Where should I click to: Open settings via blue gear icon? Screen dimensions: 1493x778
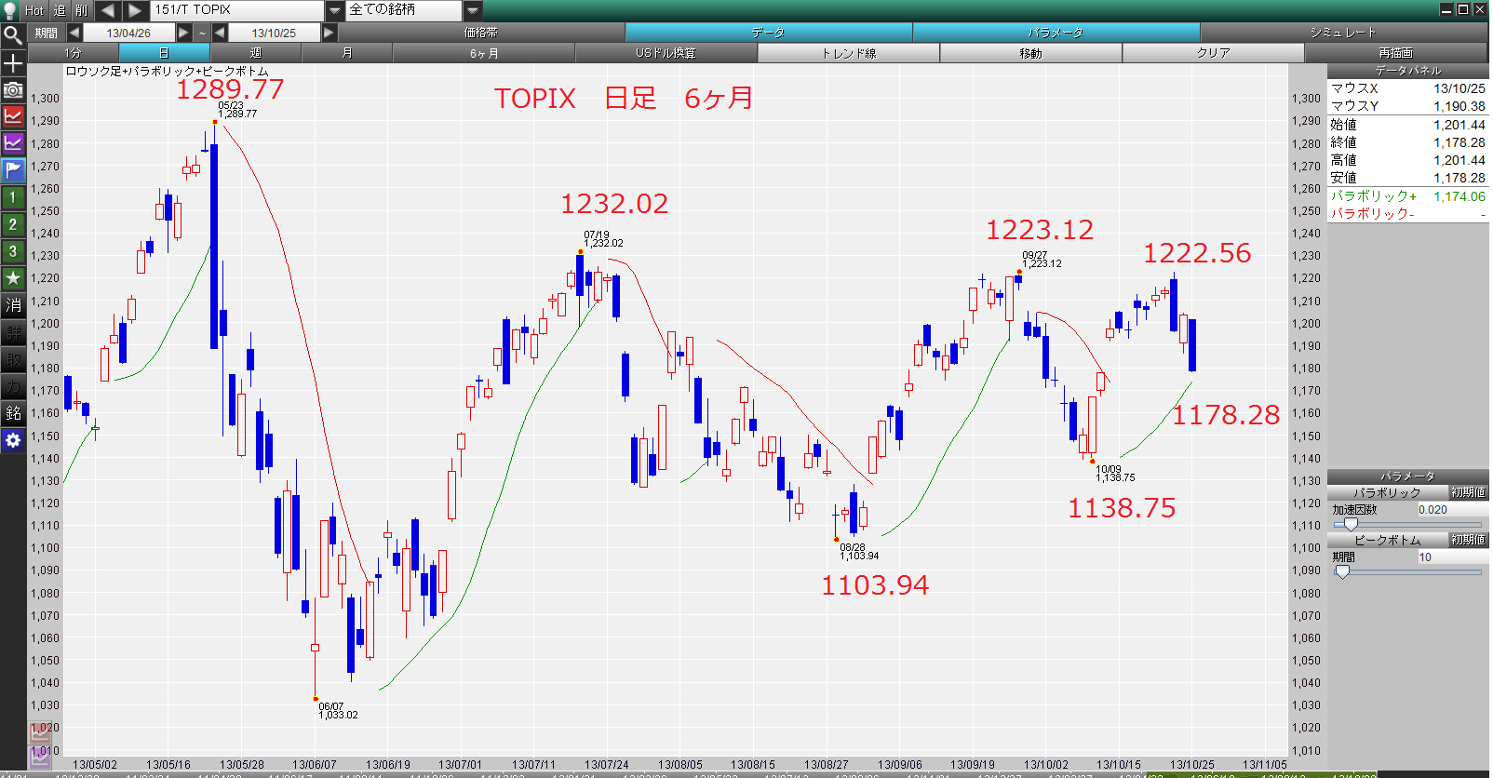(x=13, y=440)
